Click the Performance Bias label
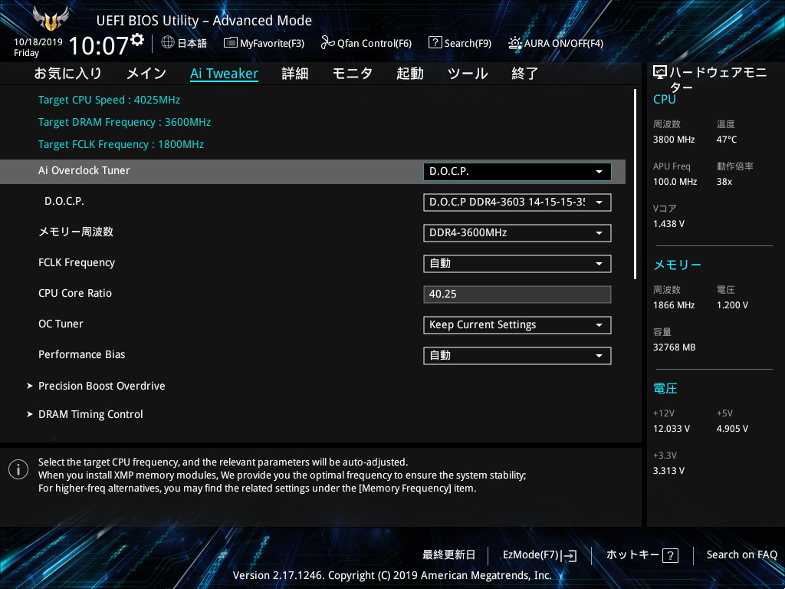Image resolution: width=785 pixels, height=589 pixels. 81,354
